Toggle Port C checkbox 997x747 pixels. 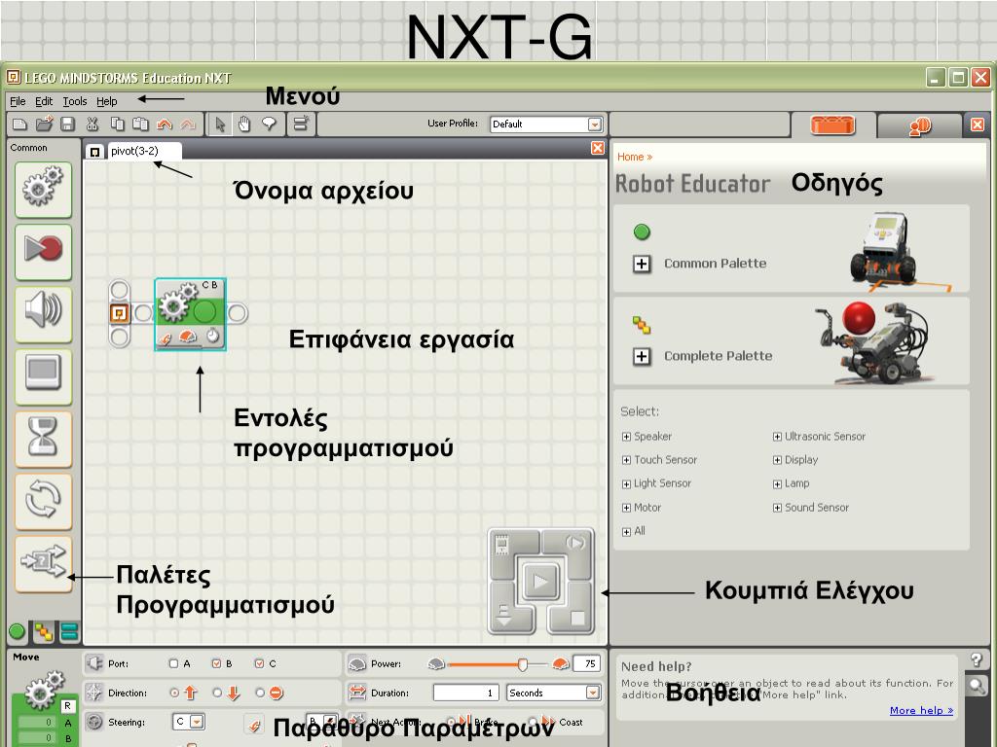click(x=259, y=663)
